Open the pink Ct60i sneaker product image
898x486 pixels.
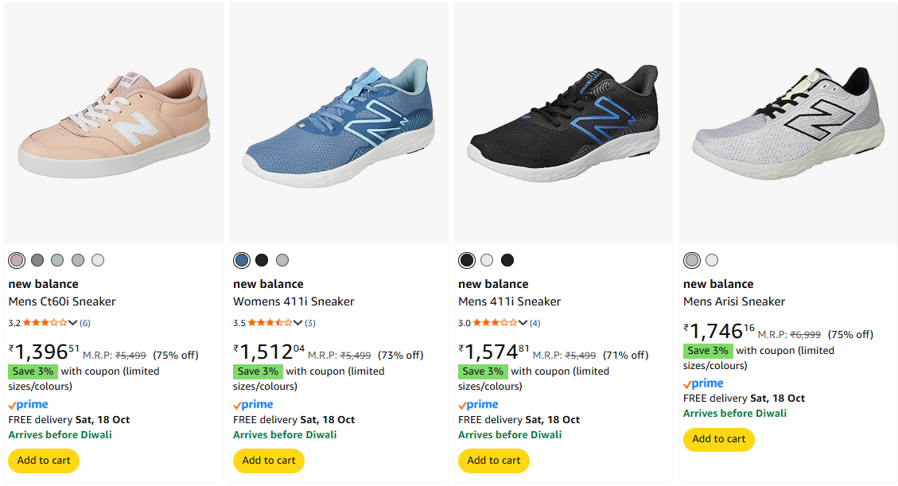click(114, 123)
